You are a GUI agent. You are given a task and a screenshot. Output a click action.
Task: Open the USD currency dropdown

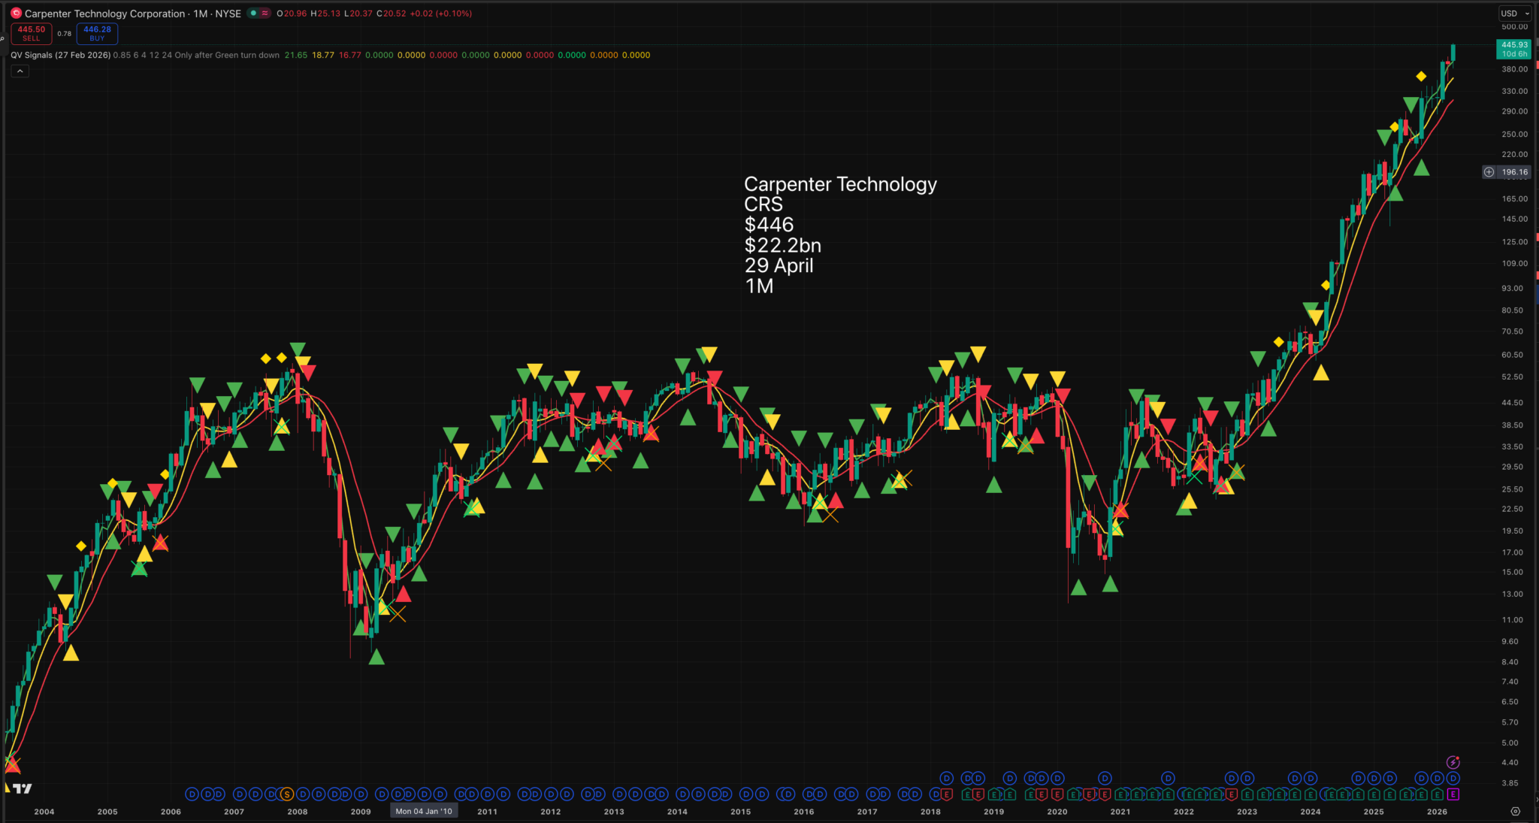pyautogui.click(x=1514, y=14)
